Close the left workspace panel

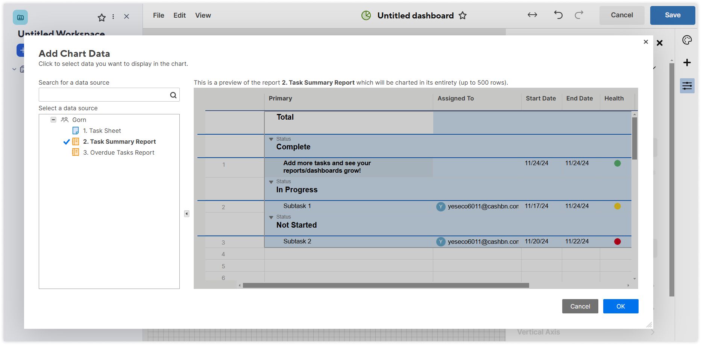[x=127, y=17]
